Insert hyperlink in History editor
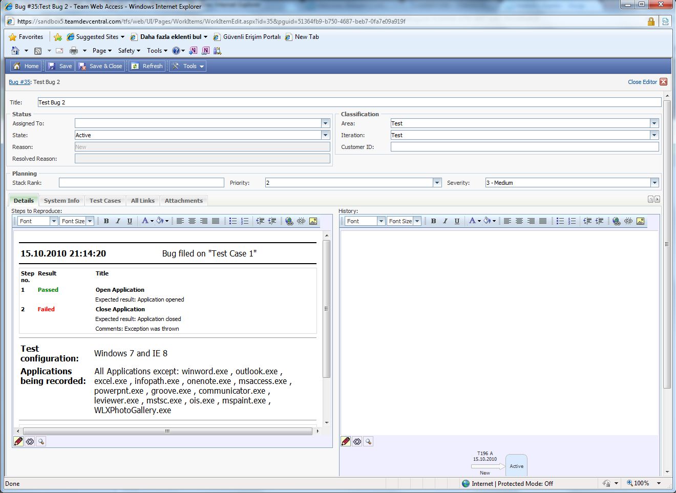This screenshot has height=493, width=676. click(617, 221)
